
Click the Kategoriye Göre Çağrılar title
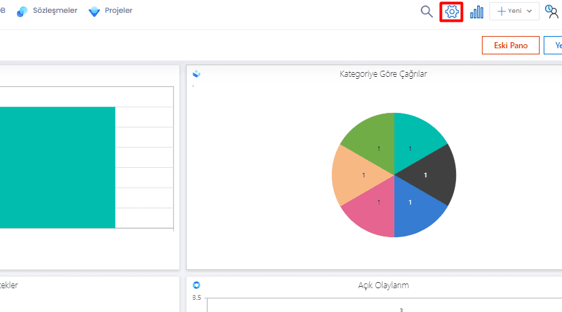point(383,74)
